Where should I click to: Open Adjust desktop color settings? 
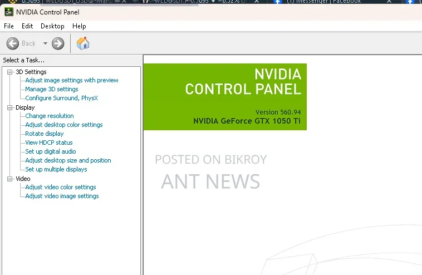pyautogui.click(x=64, y=125)
